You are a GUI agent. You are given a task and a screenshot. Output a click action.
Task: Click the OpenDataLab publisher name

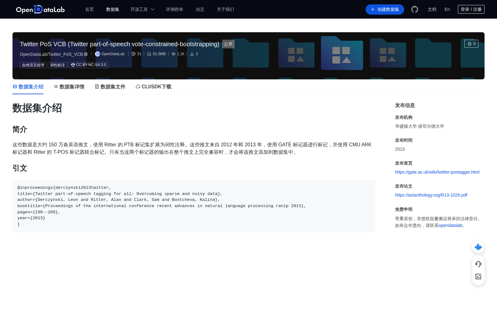pos(113,54)
